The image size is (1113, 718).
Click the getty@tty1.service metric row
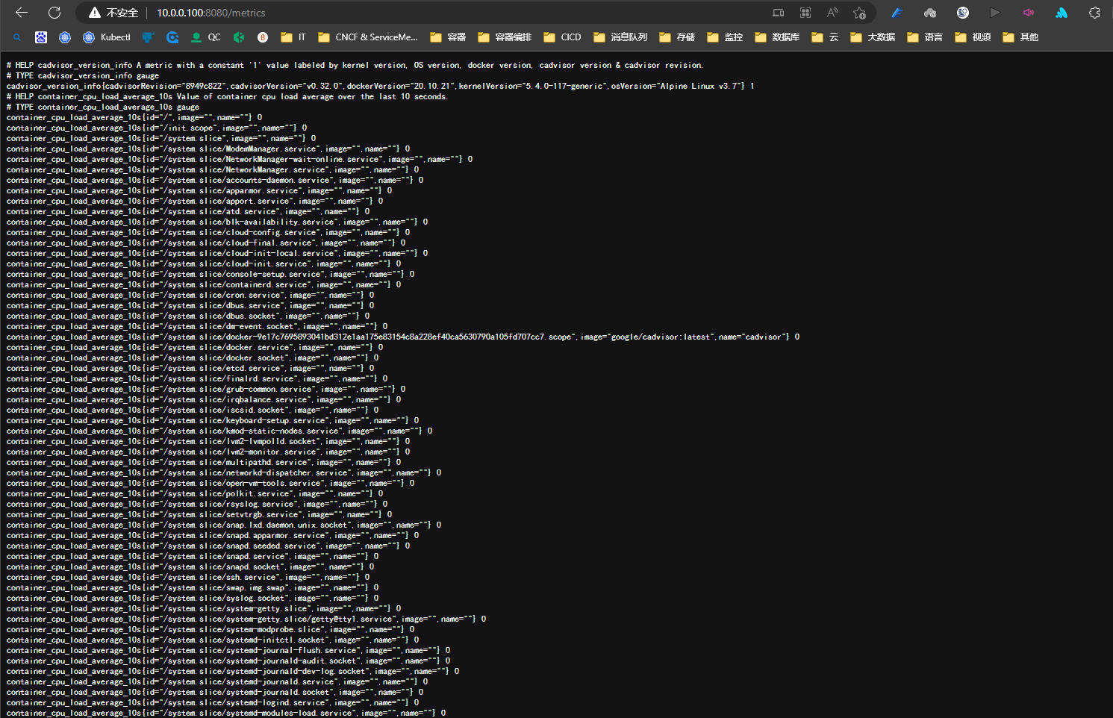246,619
